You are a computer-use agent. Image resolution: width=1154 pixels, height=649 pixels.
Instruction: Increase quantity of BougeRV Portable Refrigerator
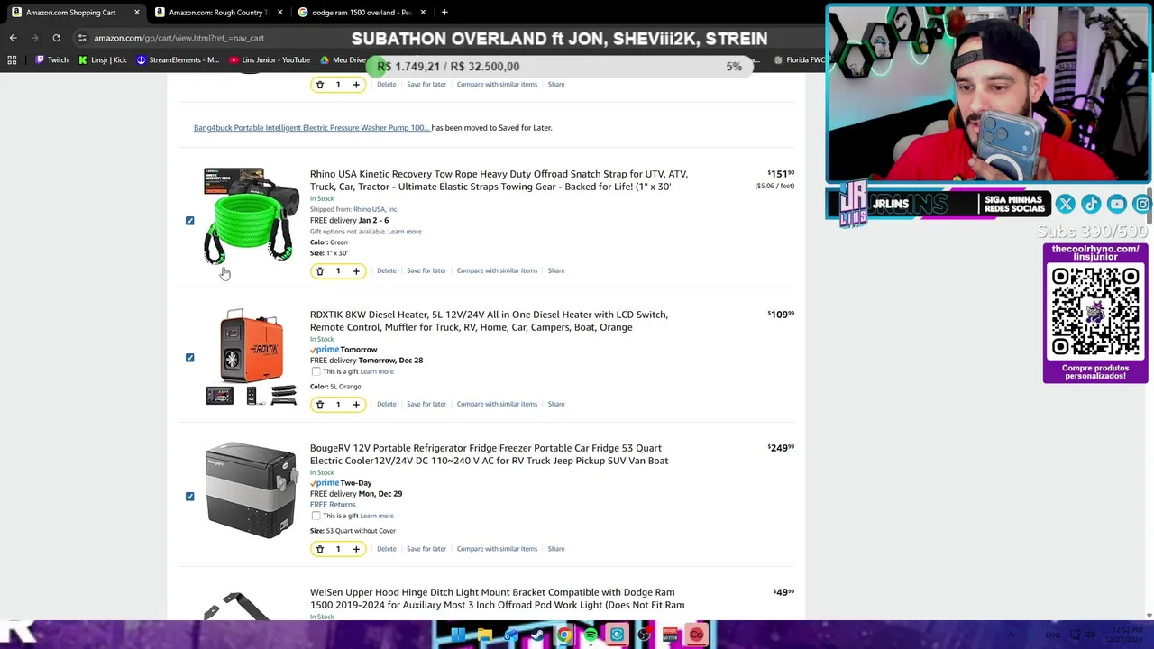point(356,549)
